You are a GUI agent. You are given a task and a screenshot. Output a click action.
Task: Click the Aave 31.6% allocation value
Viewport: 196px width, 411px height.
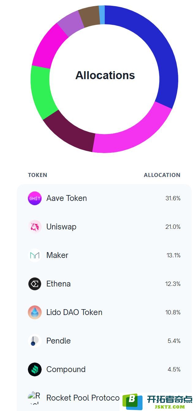click(173, 198)
